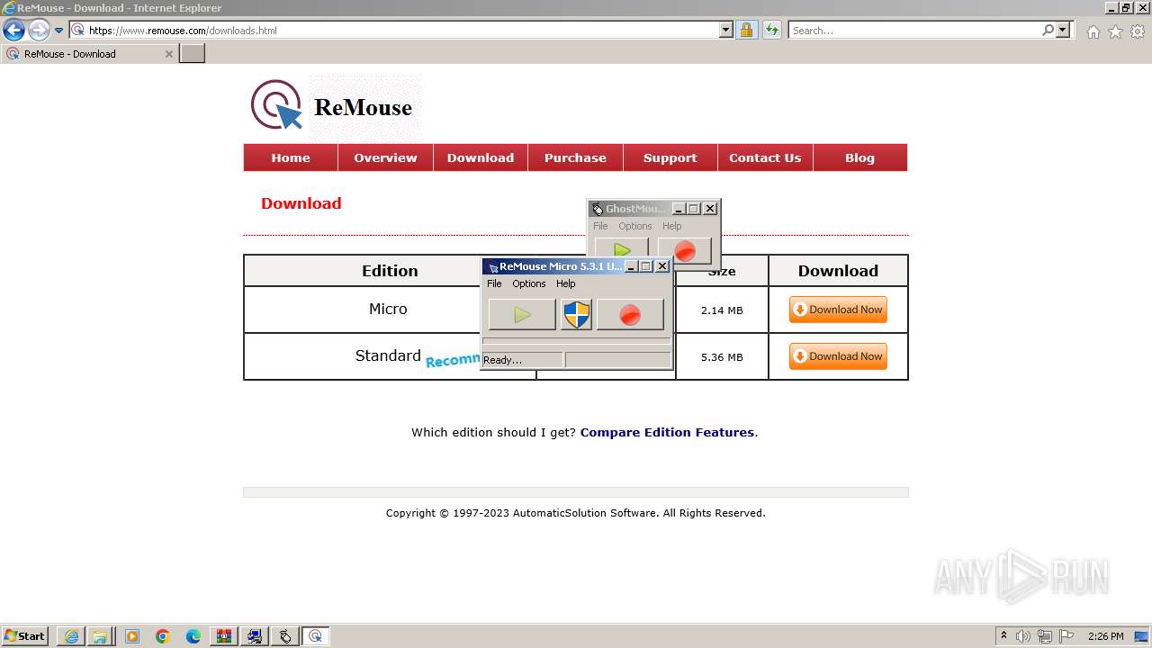1152x648 pixels.
Task: Click the red Record button in GhostMouse window
Action: [x=685, y=250]
